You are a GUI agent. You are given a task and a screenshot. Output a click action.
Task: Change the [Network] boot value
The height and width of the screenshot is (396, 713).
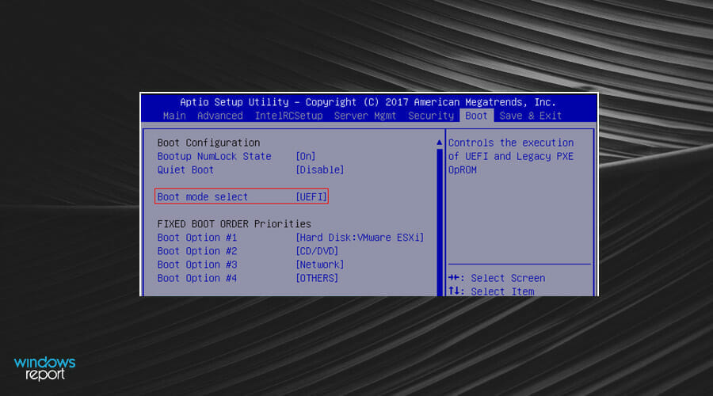(320, 265)
